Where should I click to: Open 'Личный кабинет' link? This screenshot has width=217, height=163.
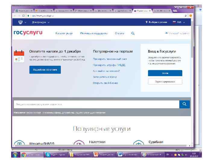(178, 33)
